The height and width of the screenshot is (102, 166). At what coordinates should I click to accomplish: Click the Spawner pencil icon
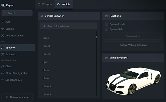(3, 48)
